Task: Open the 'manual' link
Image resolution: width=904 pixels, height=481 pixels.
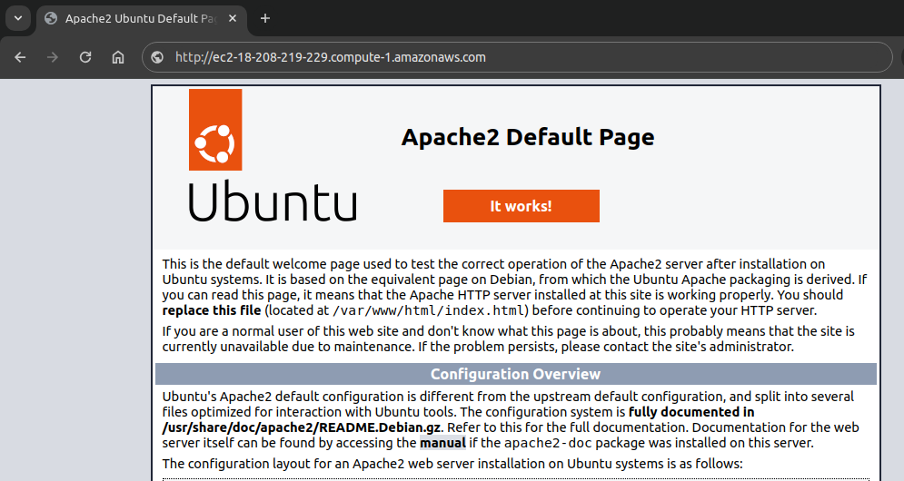Action: click(x=442, y=443)
